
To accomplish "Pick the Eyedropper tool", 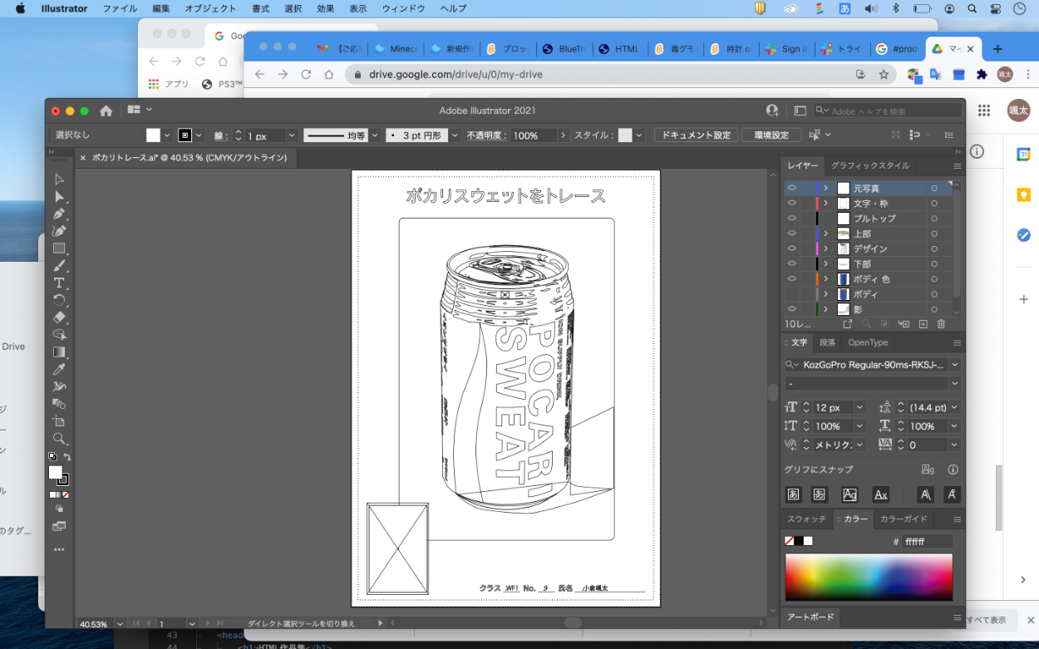I will coord(59,370).
